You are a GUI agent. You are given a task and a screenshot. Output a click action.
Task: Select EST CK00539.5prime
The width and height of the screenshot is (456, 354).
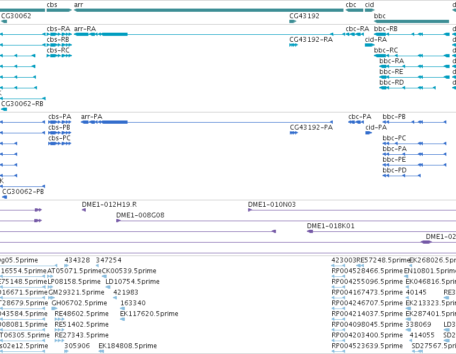(x=104, y=276)
